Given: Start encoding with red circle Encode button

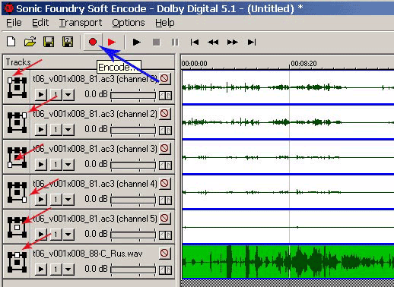Looking at the screenshot, I should [93, 42].
